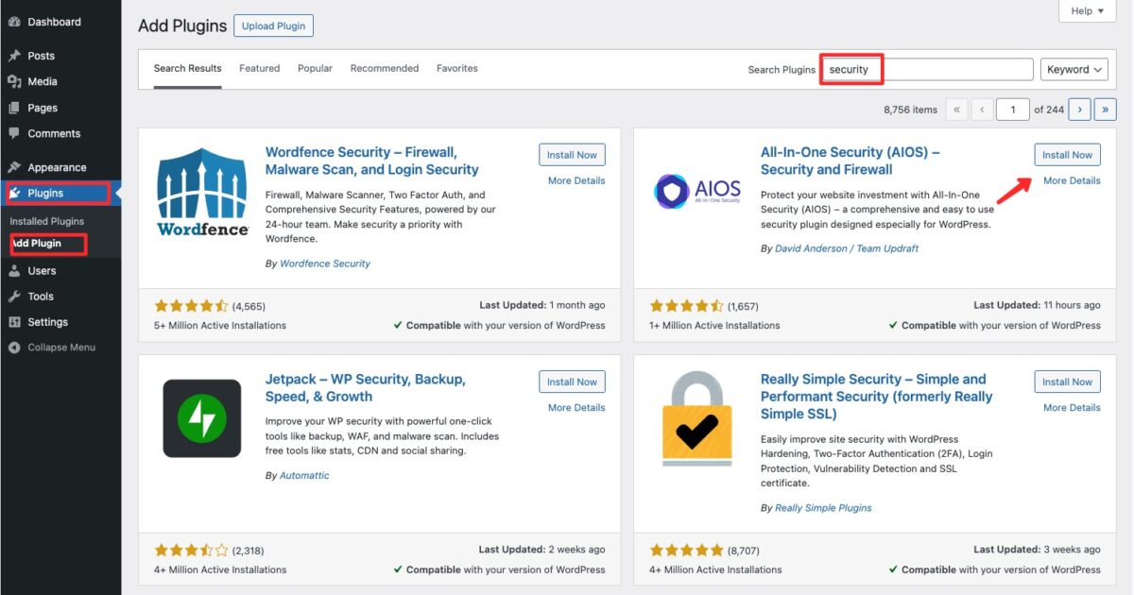1134x595 pixels.
Task: Click 'Last Updated: 11 hours ago' text
Action: pos(1037,305)
